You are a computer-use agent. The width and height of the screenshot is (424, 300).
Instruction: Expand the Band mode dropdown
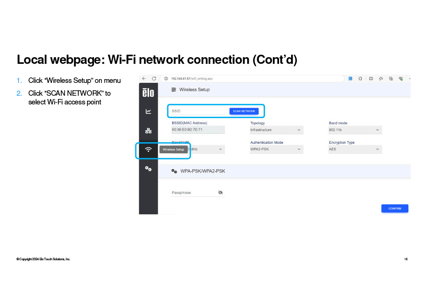click(355, 130)
